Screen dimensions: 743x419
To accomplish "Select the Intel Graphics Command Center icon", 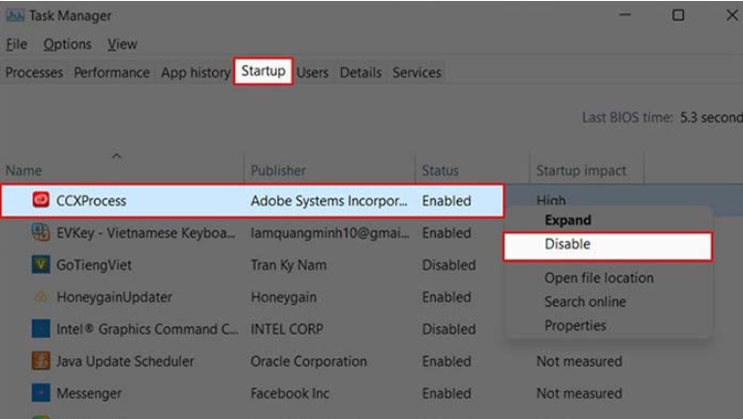I will 41,329.
